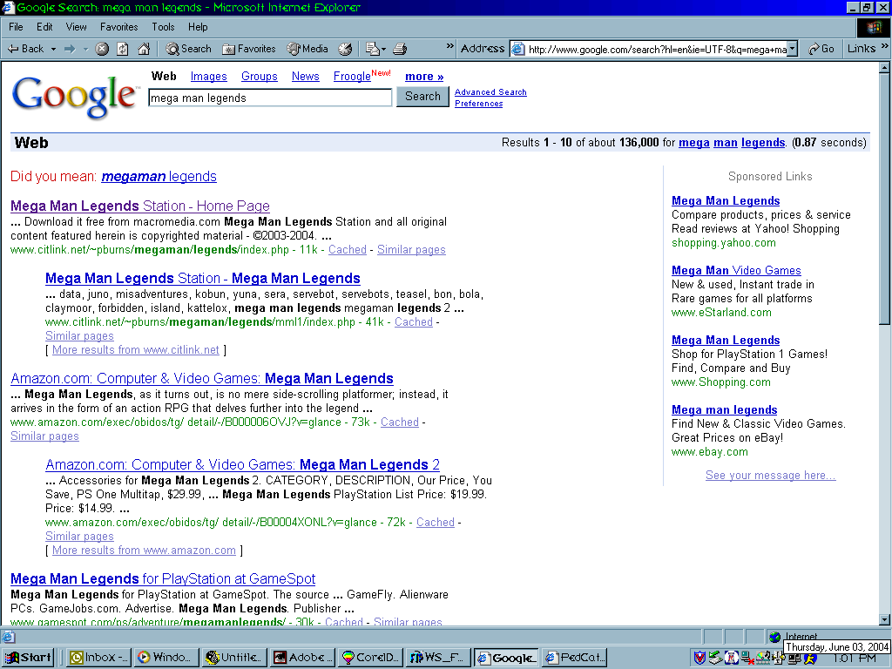The height and width of the screenshot is (669, 892).
Task: Click the Google logo
Action: [x=75, y=96]
